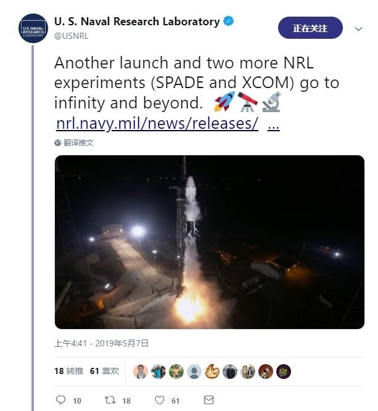The image size is (378, 411).
Task: Share tweet via envelope message icon
Action: 208,401
